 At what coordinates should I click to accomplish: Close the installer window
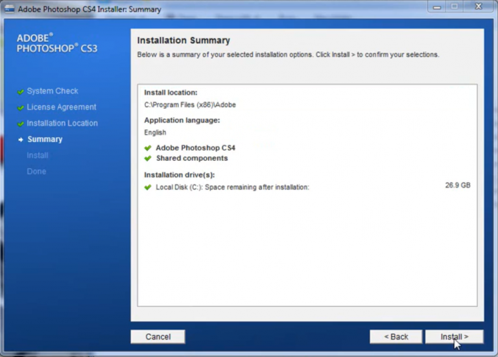click(x=479, y=6)
